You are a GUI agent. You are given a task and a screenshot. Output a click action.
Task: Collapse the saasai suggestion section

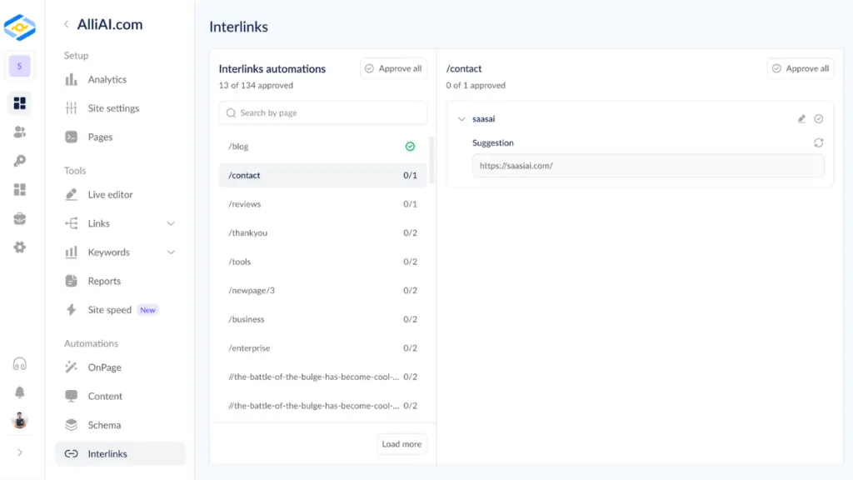(462, 118)
